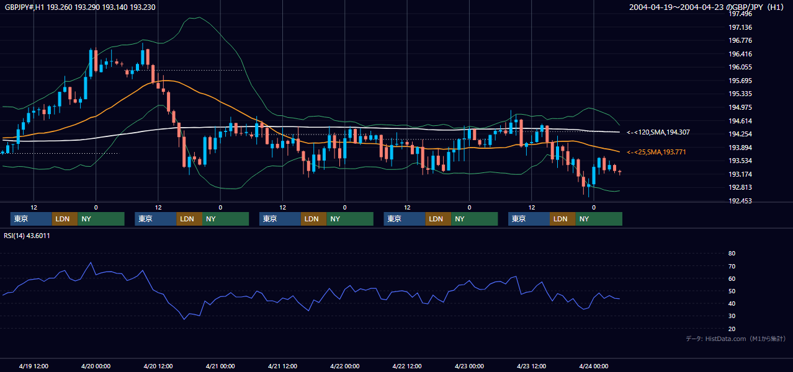Viewport: 793px width, 372px height.
Task: Select the 4/23 00:00 time axis label
Action: pyautogui.click(x=469, y=366)
